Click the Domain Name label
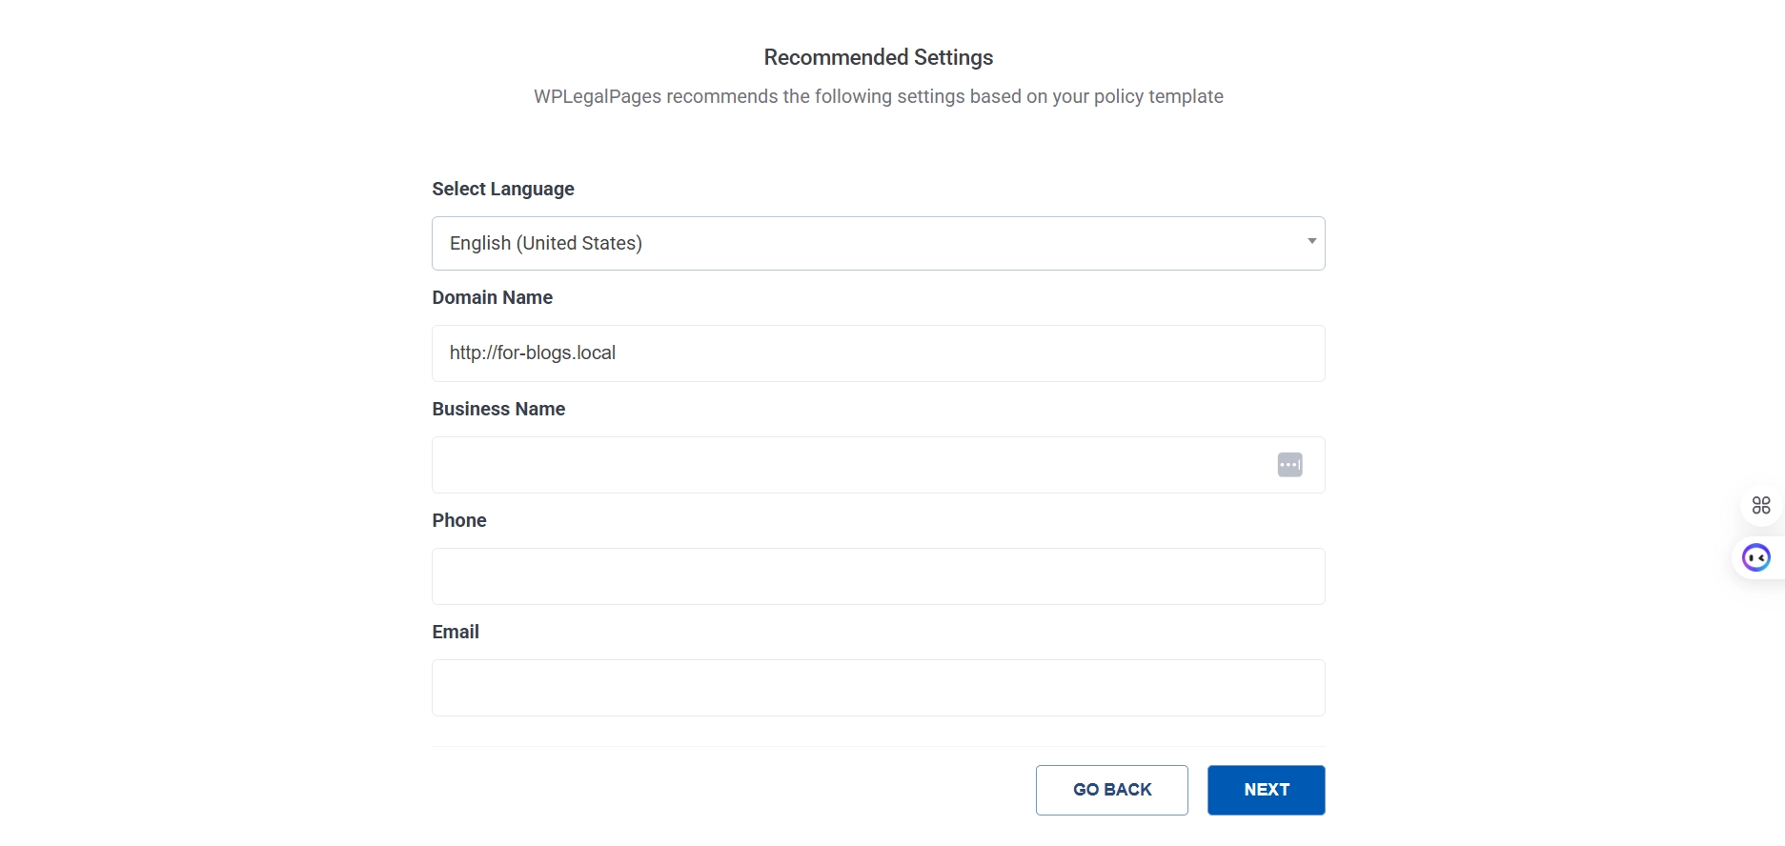 (492, 297)
